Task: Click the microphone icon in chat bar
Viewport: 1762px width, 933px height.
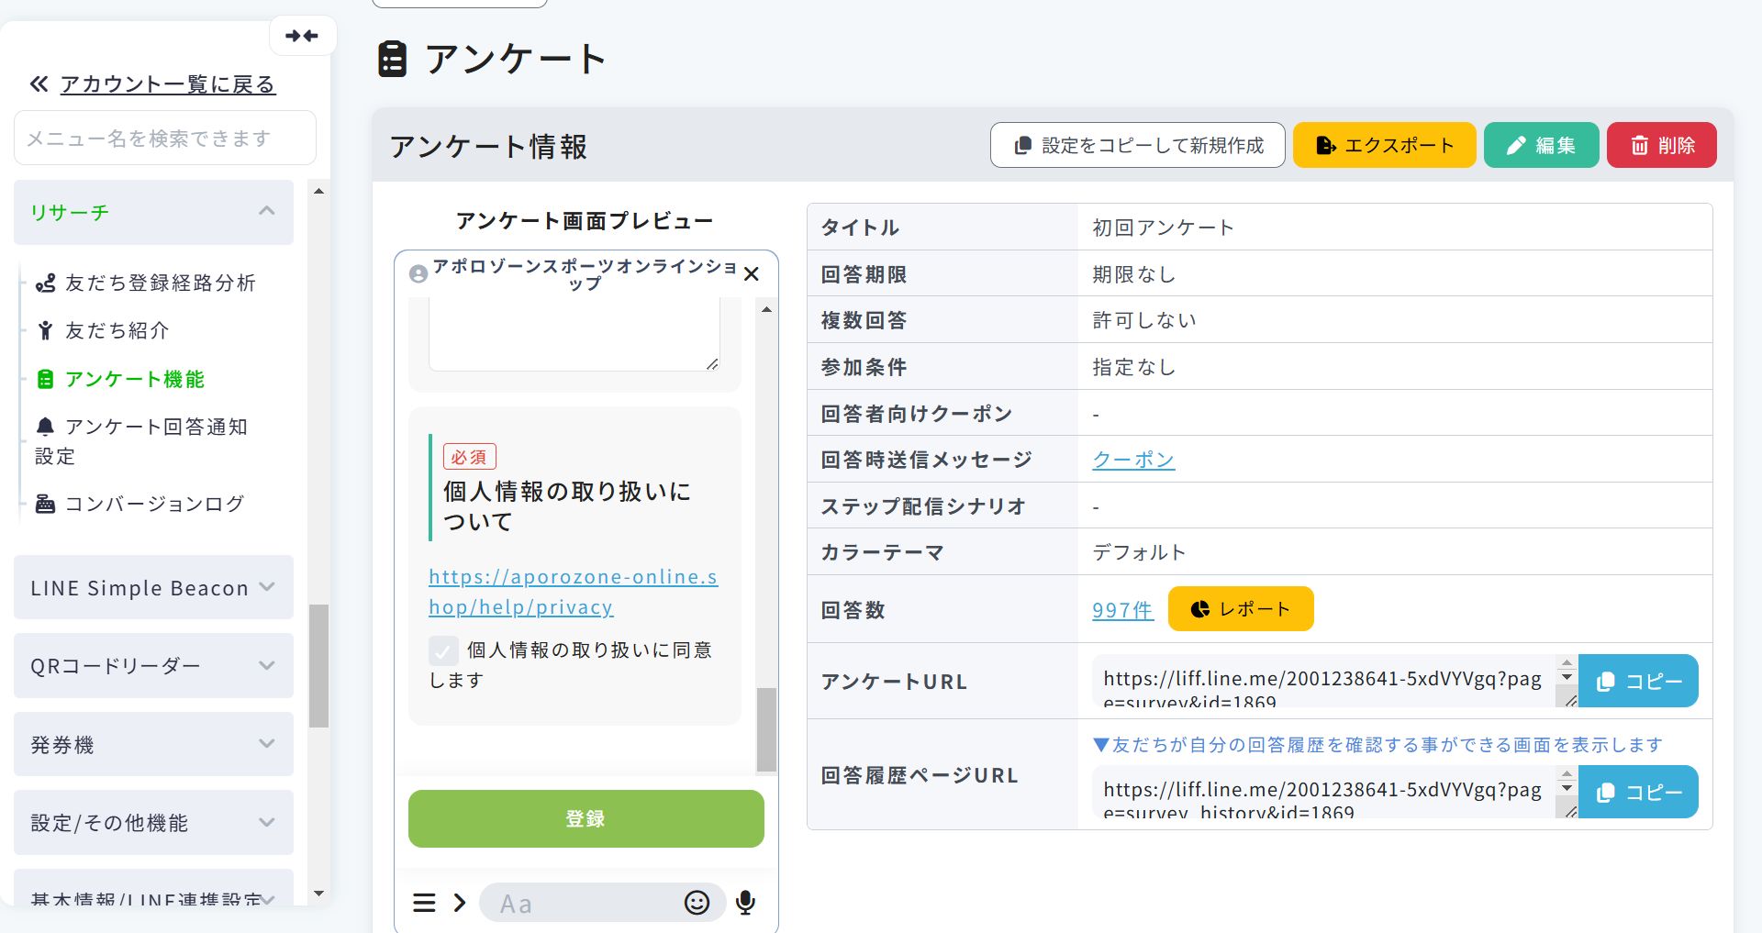Action: [746, 904]
